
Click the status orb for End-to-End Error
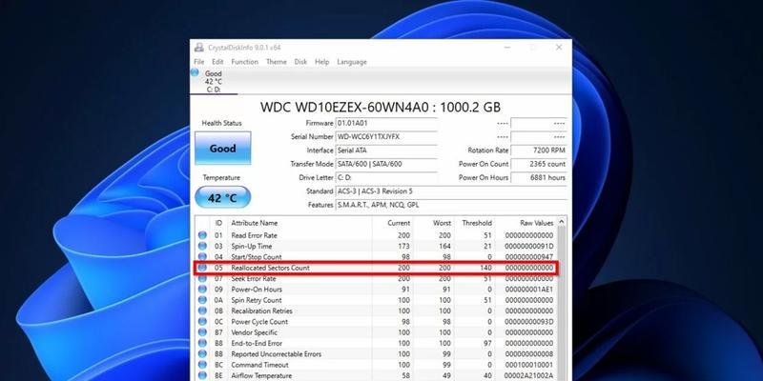coord(202,344)
